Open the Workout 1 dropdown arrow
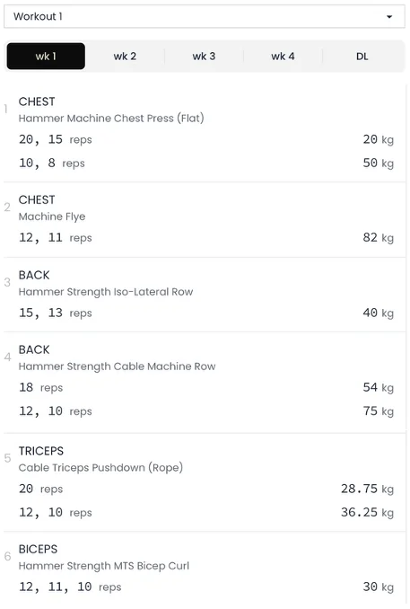The height and width of the screenshot is (609, 410). [389, 17]
